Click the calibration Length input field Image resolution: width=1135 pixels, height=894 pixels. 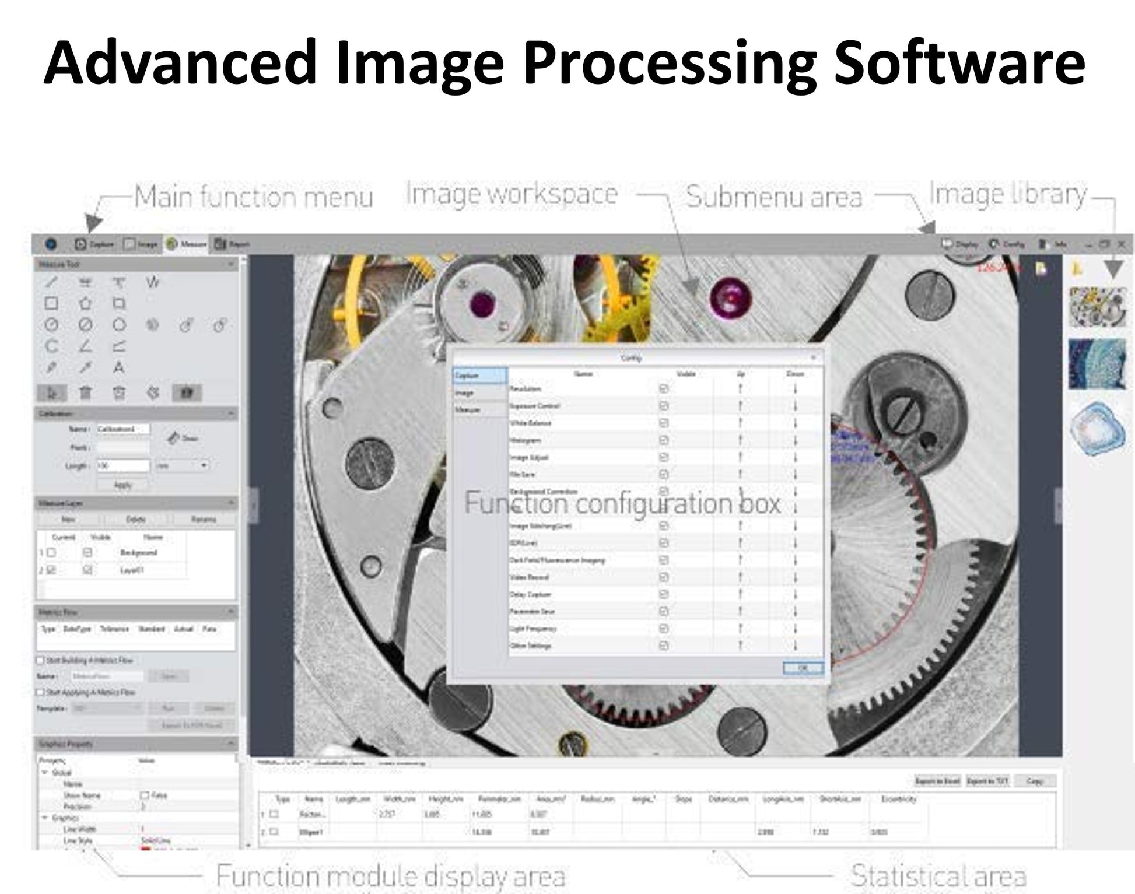click(122, 466)
